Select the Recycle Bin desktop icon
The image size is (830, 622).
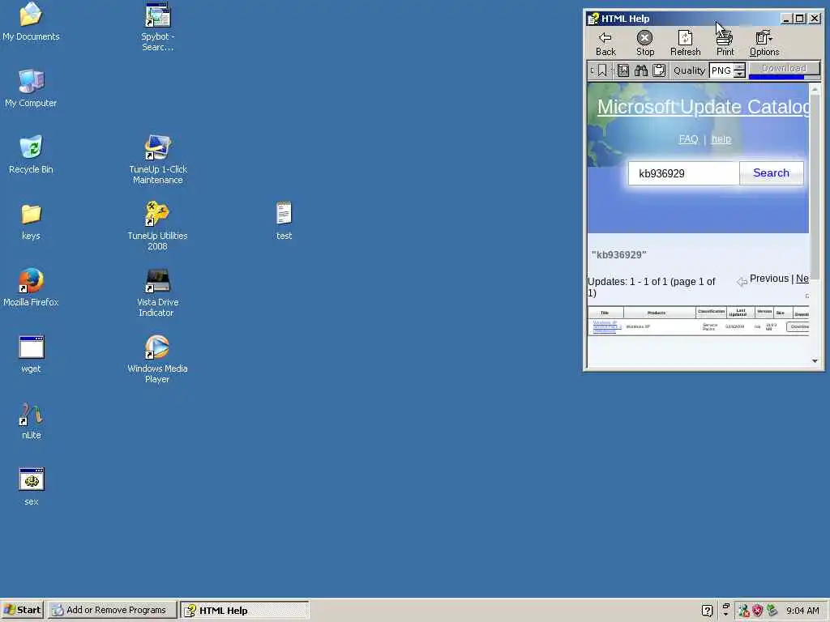click(31, 155)
